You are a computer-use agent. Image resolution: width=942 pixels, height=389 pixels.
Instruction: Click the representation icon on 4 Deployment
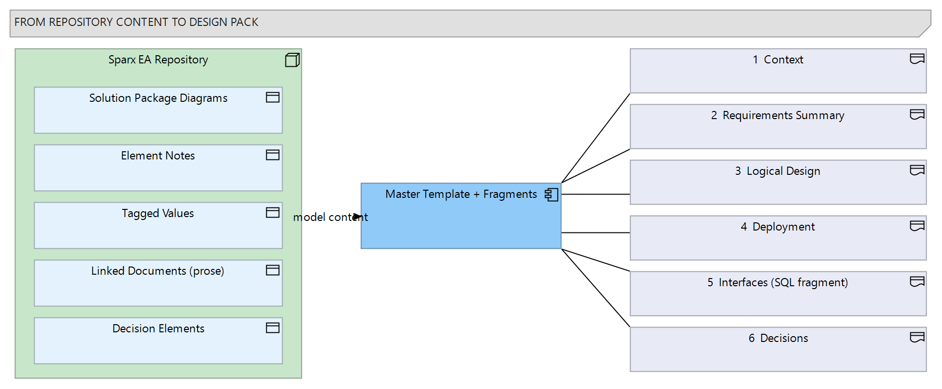917,226
